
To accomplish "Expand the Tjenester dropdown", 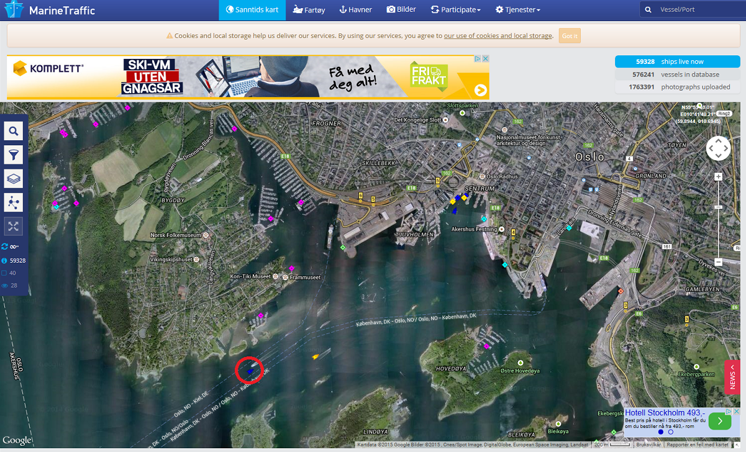I will click(x=518, y=10).
